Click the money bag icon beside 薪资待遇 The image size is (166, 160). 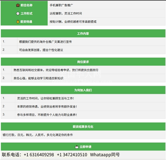pyautogui.click(x=18, y=22)
